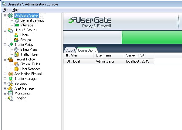Click the General Settings gear icon

pos(16,20)
